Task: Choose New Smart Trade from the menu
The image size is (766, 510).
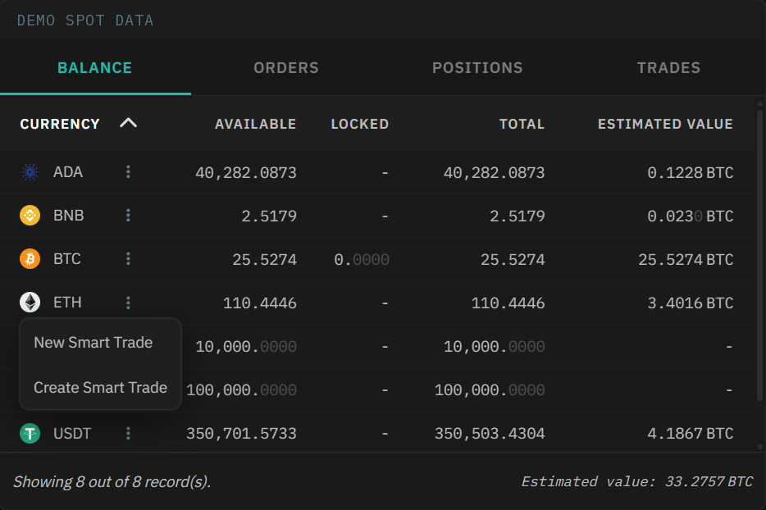Action: point(100,343)
